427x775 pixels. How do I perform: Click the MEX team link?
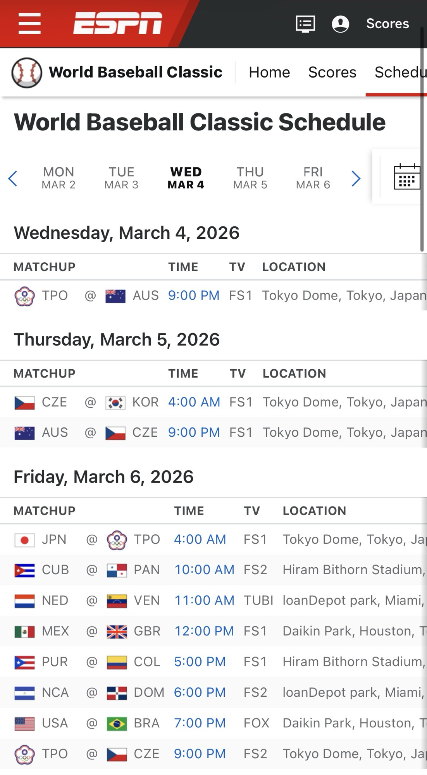(55, 631)
